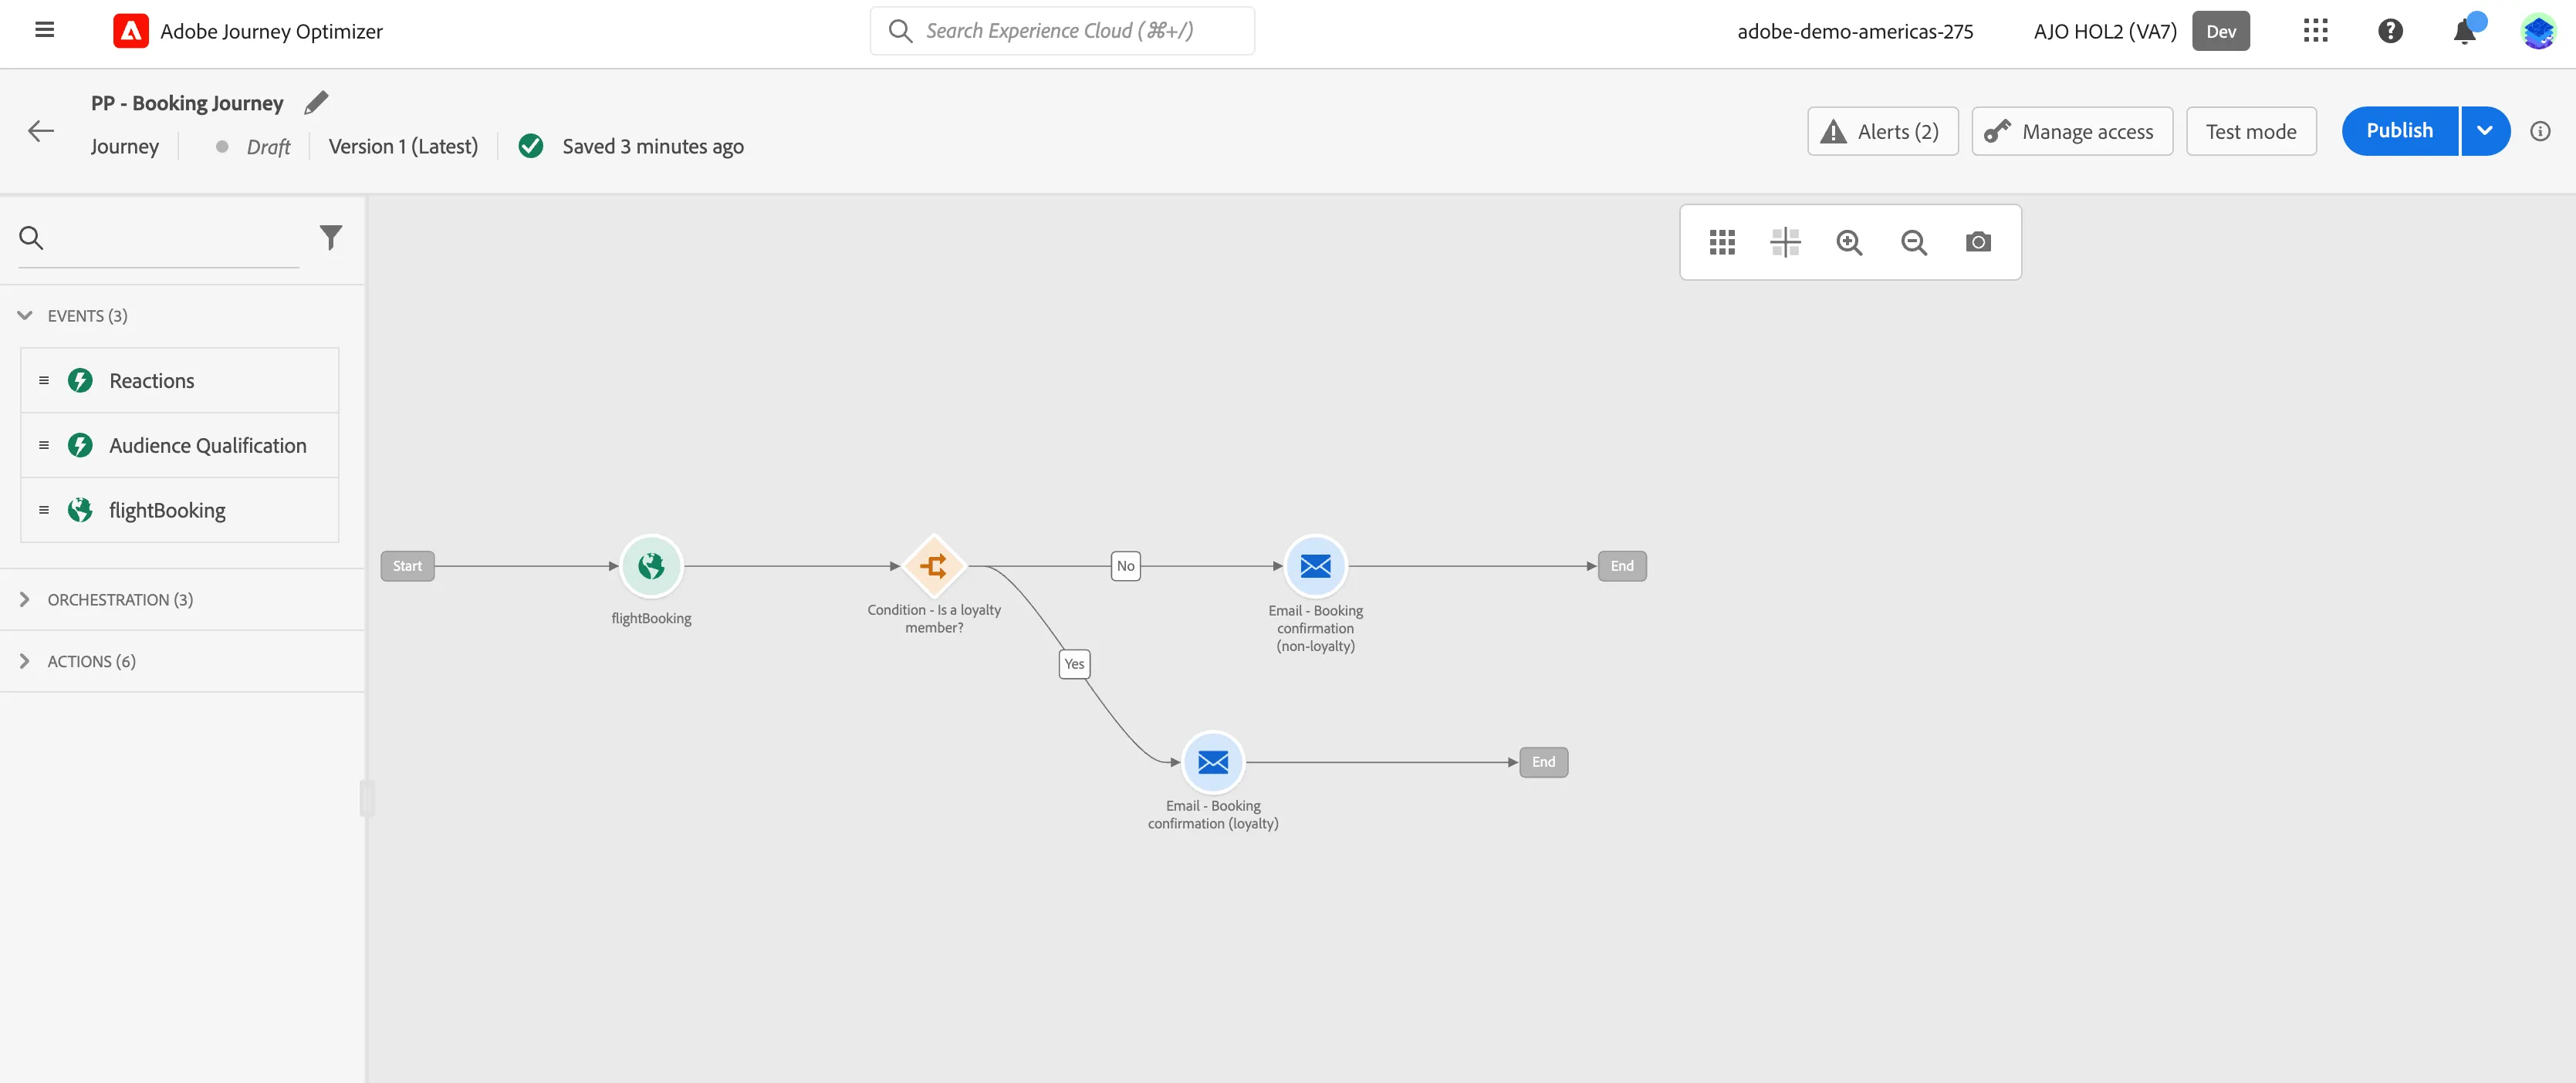Open the AJO HOL2 (VA7) sandbox selector
This screenshot has height=1083, width=2576.
coord(2104,31)
